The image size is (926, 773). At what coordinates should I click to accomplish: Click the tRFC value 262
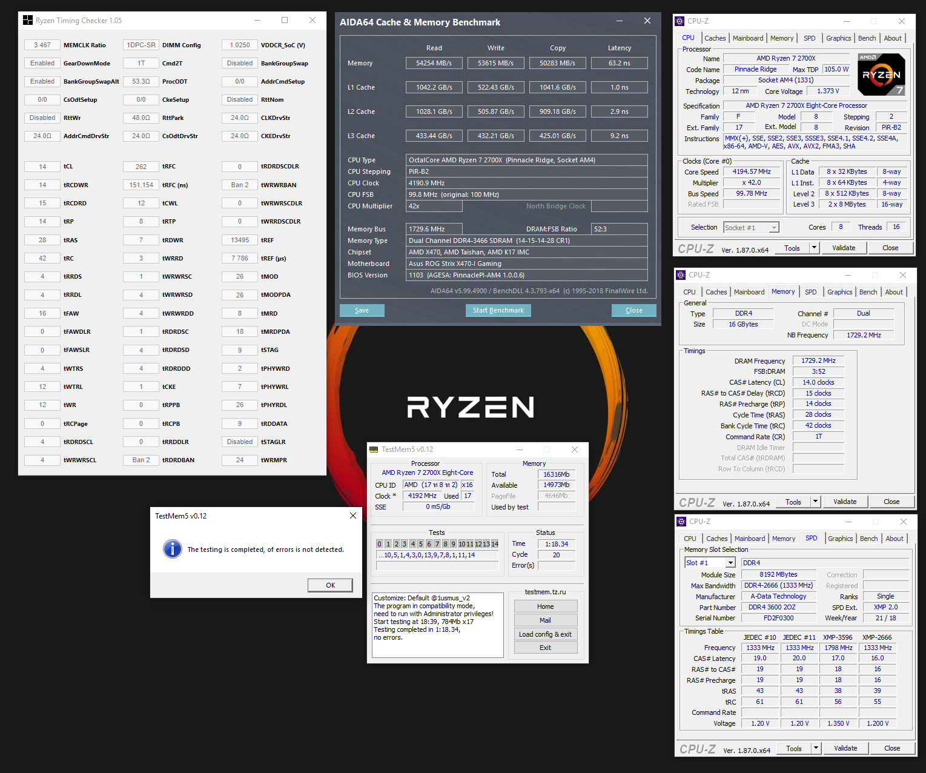click(141, 167)
